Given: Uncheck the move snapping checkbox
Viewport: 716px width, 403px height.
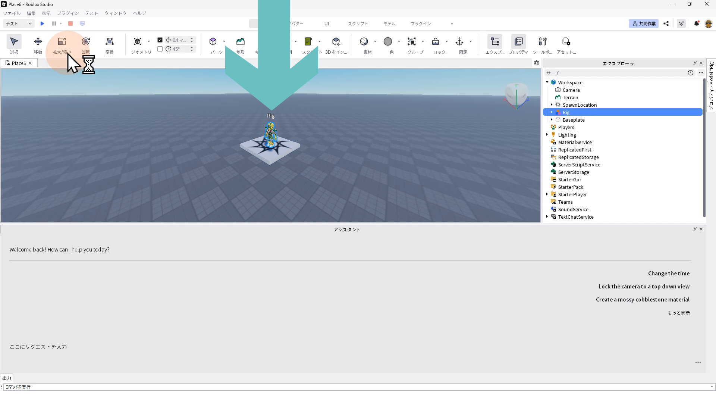Looking at the screenshot, I should 160,40.
